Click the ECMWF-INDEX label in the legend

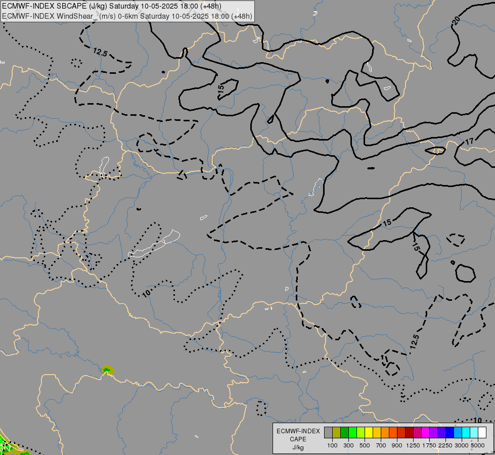[x=298, y=431]
